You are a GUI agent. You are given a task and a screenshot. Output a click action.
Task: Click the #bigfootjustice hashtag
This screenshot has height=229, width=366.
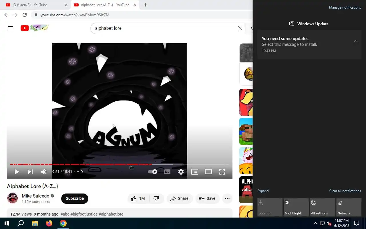84,214
